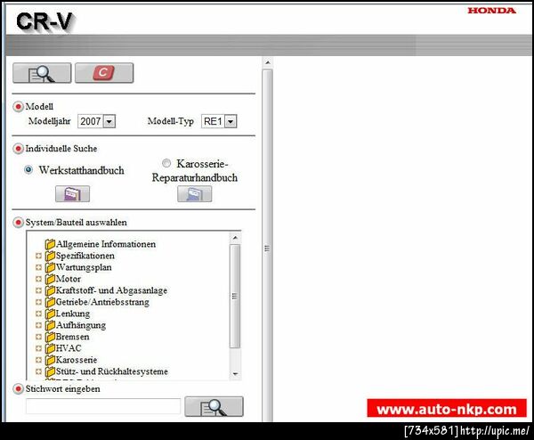Click the Stichwort eingeben text field
534x440 pixels.
click(x=103, y=406)
